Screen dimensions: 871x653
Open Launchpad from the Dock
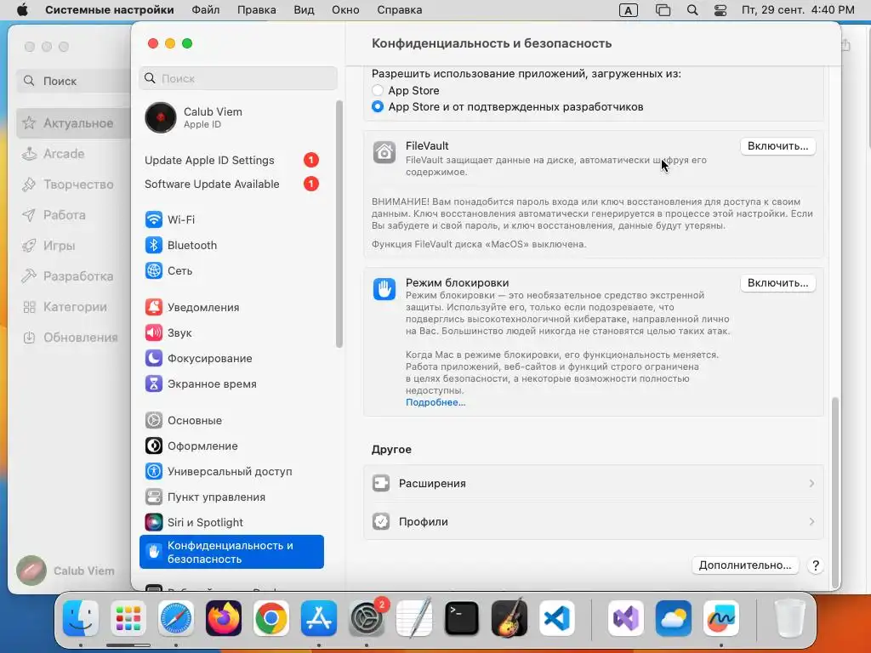point(128,618)
